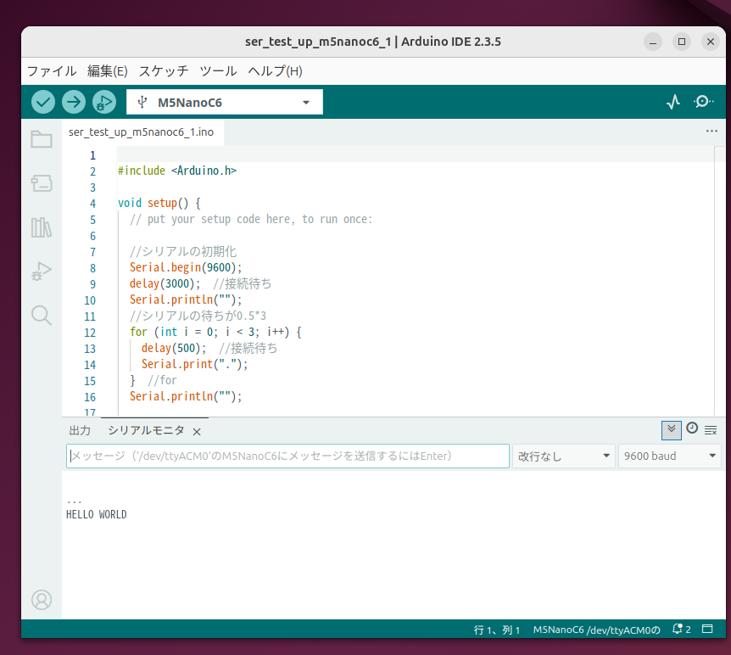The image size is (731, 655).
Task: Open the スケッチ menu
Action: tap(163, 71)
